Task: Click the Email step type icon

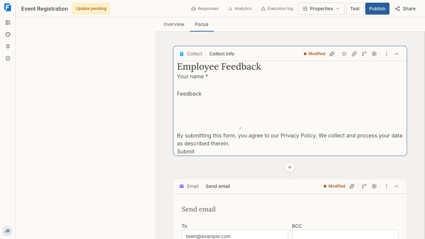Action: (182, 186)
